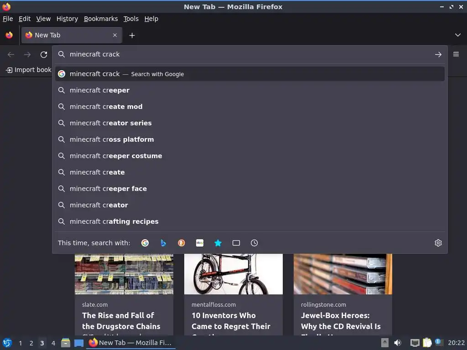Image resolution: width=467 pixels, height=350 pixels.
Task: Open the volume speaker tray icon
Action: [398, 343]
